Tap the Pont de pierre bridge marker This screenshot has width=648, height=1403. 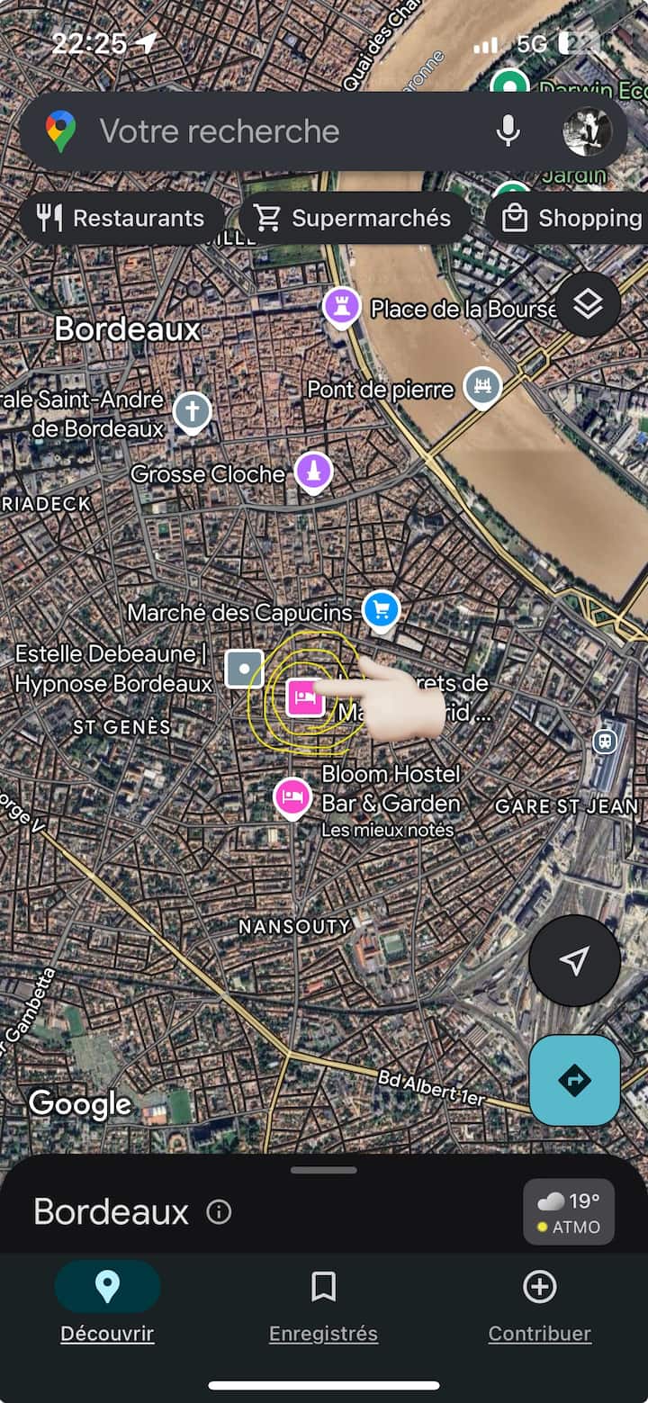point(482,388)
